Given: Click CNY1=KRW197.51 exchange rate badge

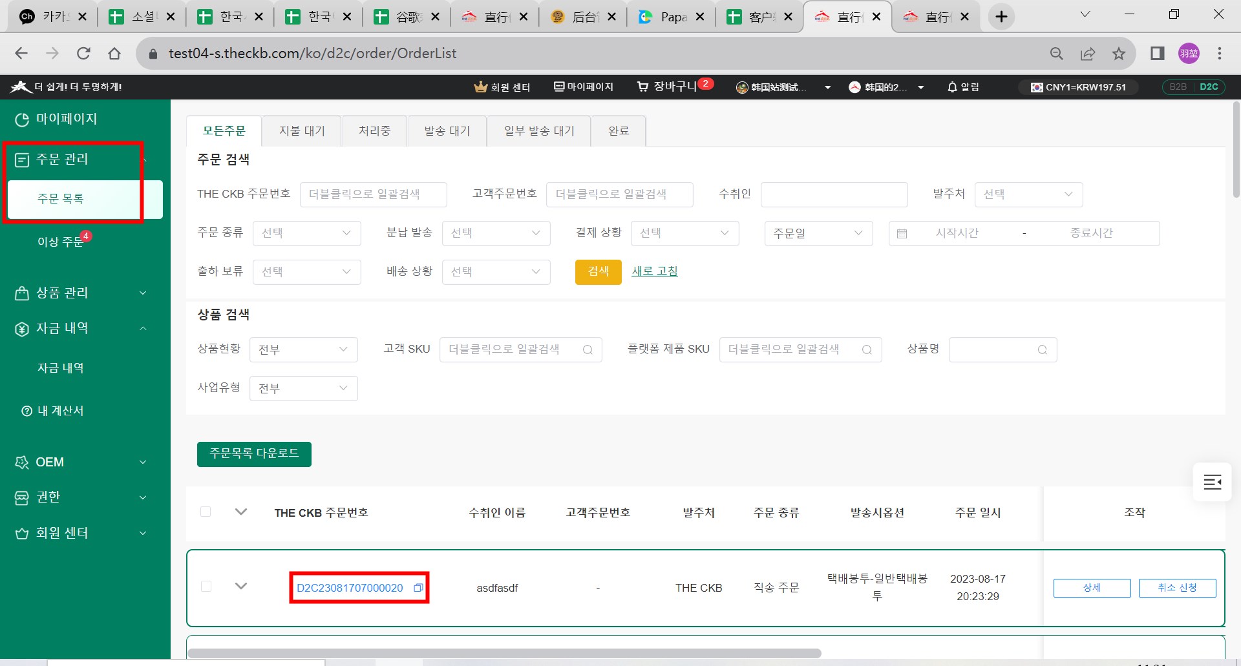Looking at the screenshot, I should [1079, 87].
